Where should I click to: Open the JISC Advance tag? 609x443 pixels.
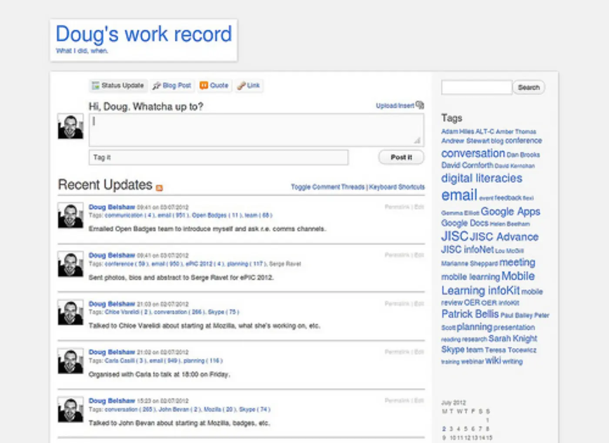coord(504,237)
